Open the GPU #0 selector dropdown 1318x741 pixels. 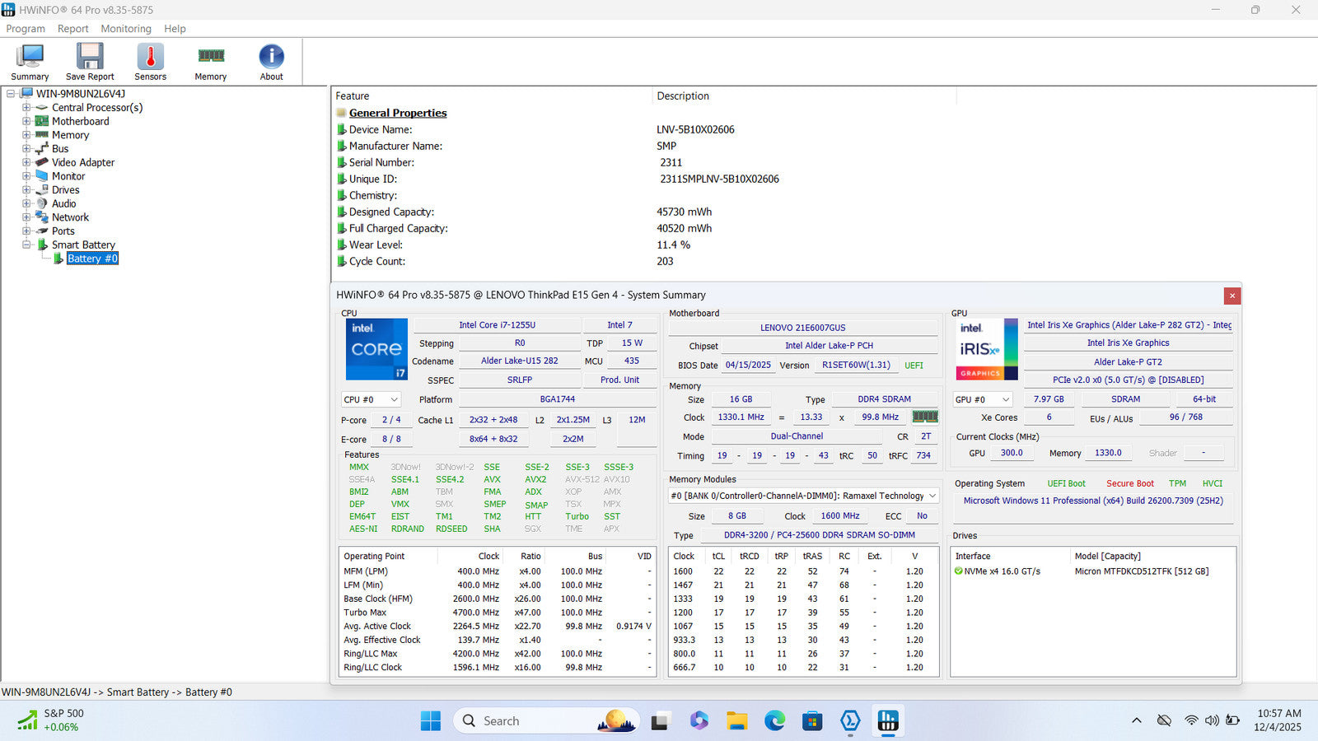click(982, 399)
